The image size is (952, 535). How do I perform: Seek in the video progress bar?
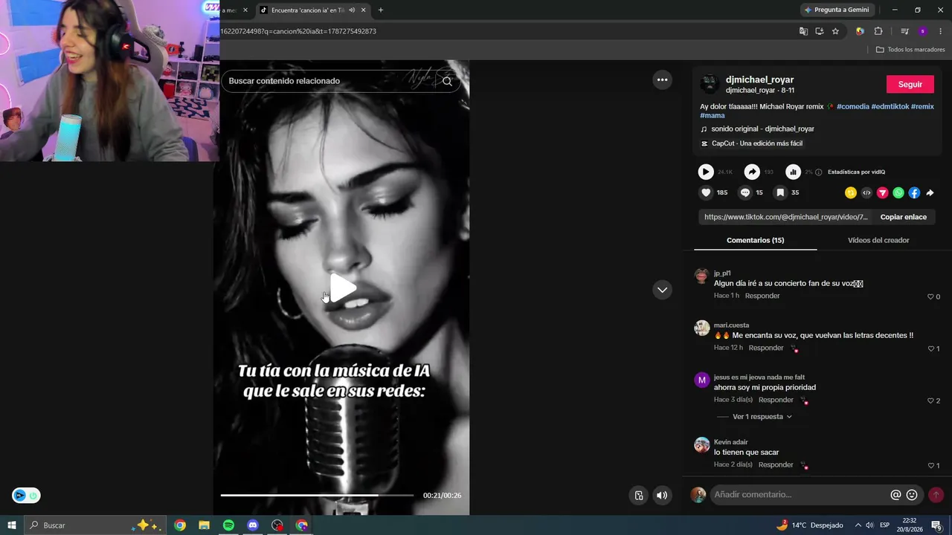click(x=317, y=495)
